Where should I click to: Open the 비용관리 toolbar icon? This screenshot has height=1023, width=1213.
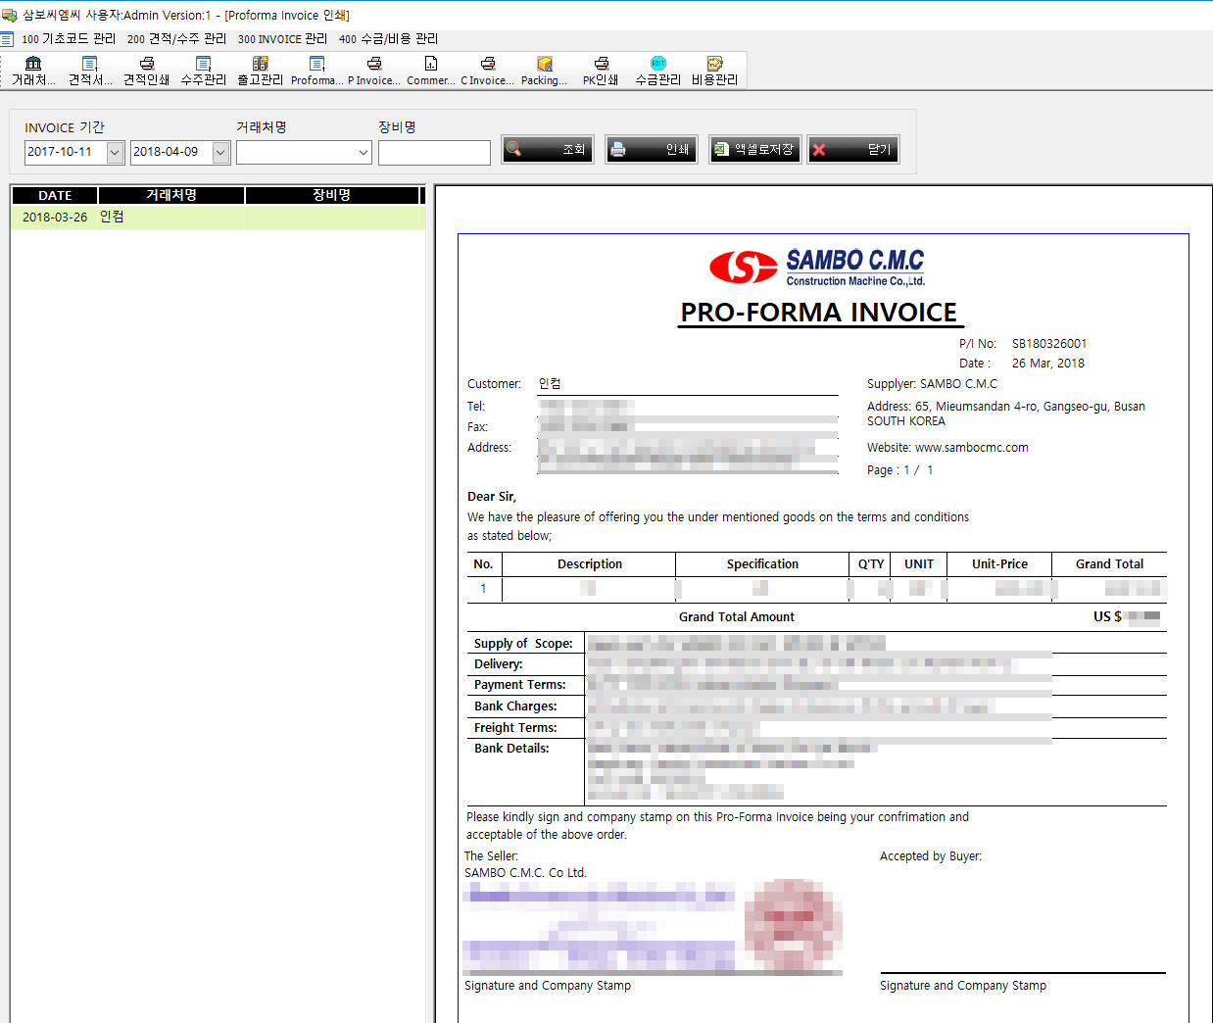(x=715, y=71)
